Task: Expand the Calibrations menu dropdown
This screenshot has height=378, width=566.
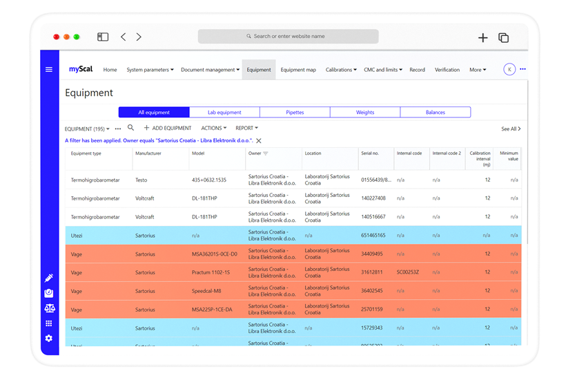Action: (341, 70)
